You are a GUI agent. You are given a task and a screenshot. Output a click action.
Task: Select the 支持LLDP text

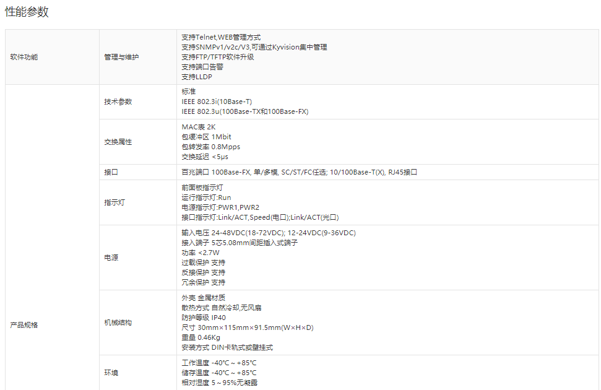coord(197,77)
